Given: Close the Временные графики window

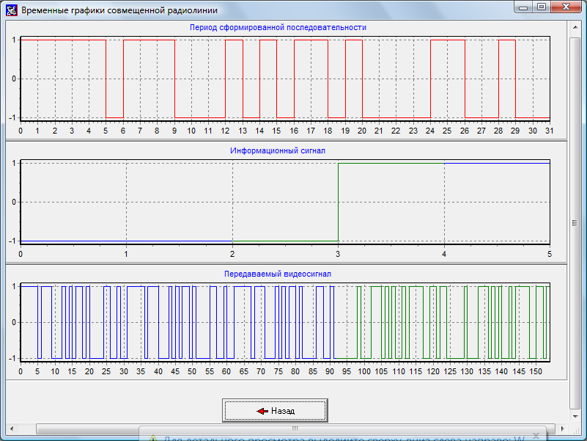Looking at the screenshot, I should click(566, 8).
